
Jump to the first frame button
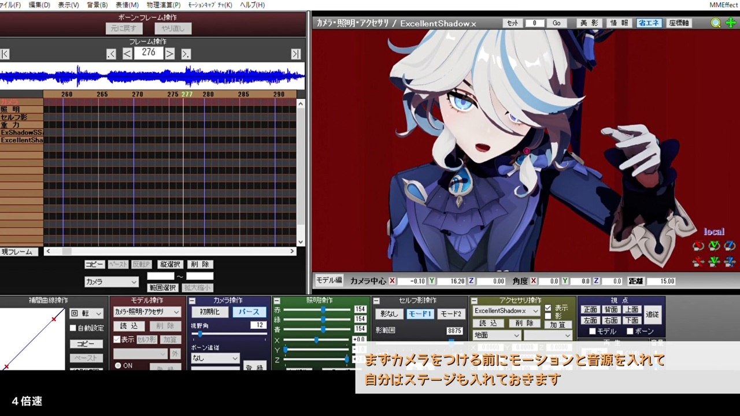(x=5, y=54)
